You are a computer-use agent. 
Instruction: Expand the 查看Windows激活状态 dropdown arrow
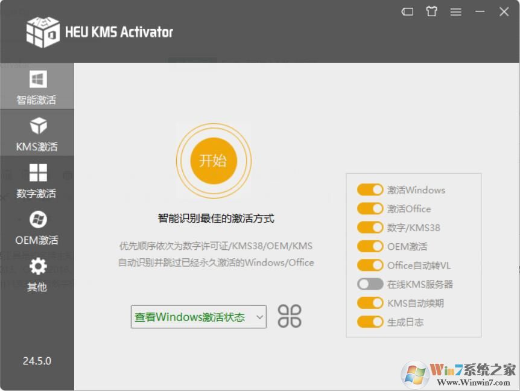click(x=259, y=317)
